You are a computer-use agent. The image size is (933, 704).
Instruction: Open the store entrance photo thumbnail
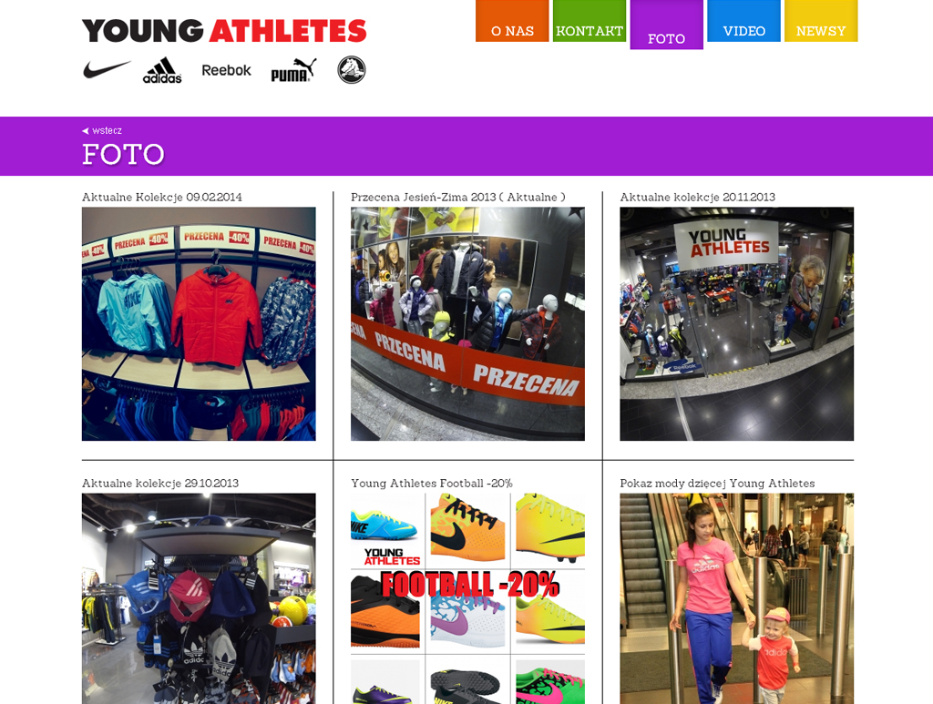click(736, 324)
